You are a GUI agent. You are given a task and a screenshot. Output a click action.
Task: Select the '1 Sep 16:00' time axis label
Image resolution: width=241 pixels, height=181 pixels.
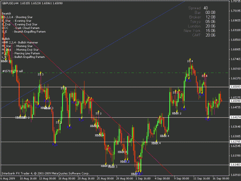[x=143, y=179]
